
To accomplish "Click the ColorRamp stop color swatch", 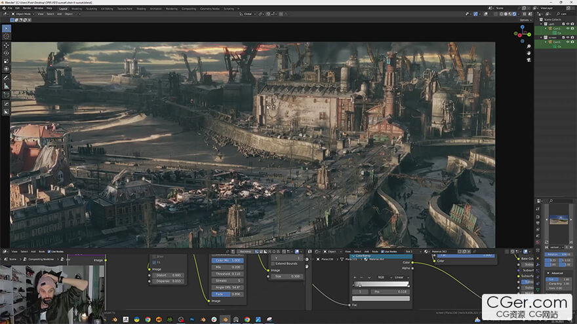I will point(381,298).
